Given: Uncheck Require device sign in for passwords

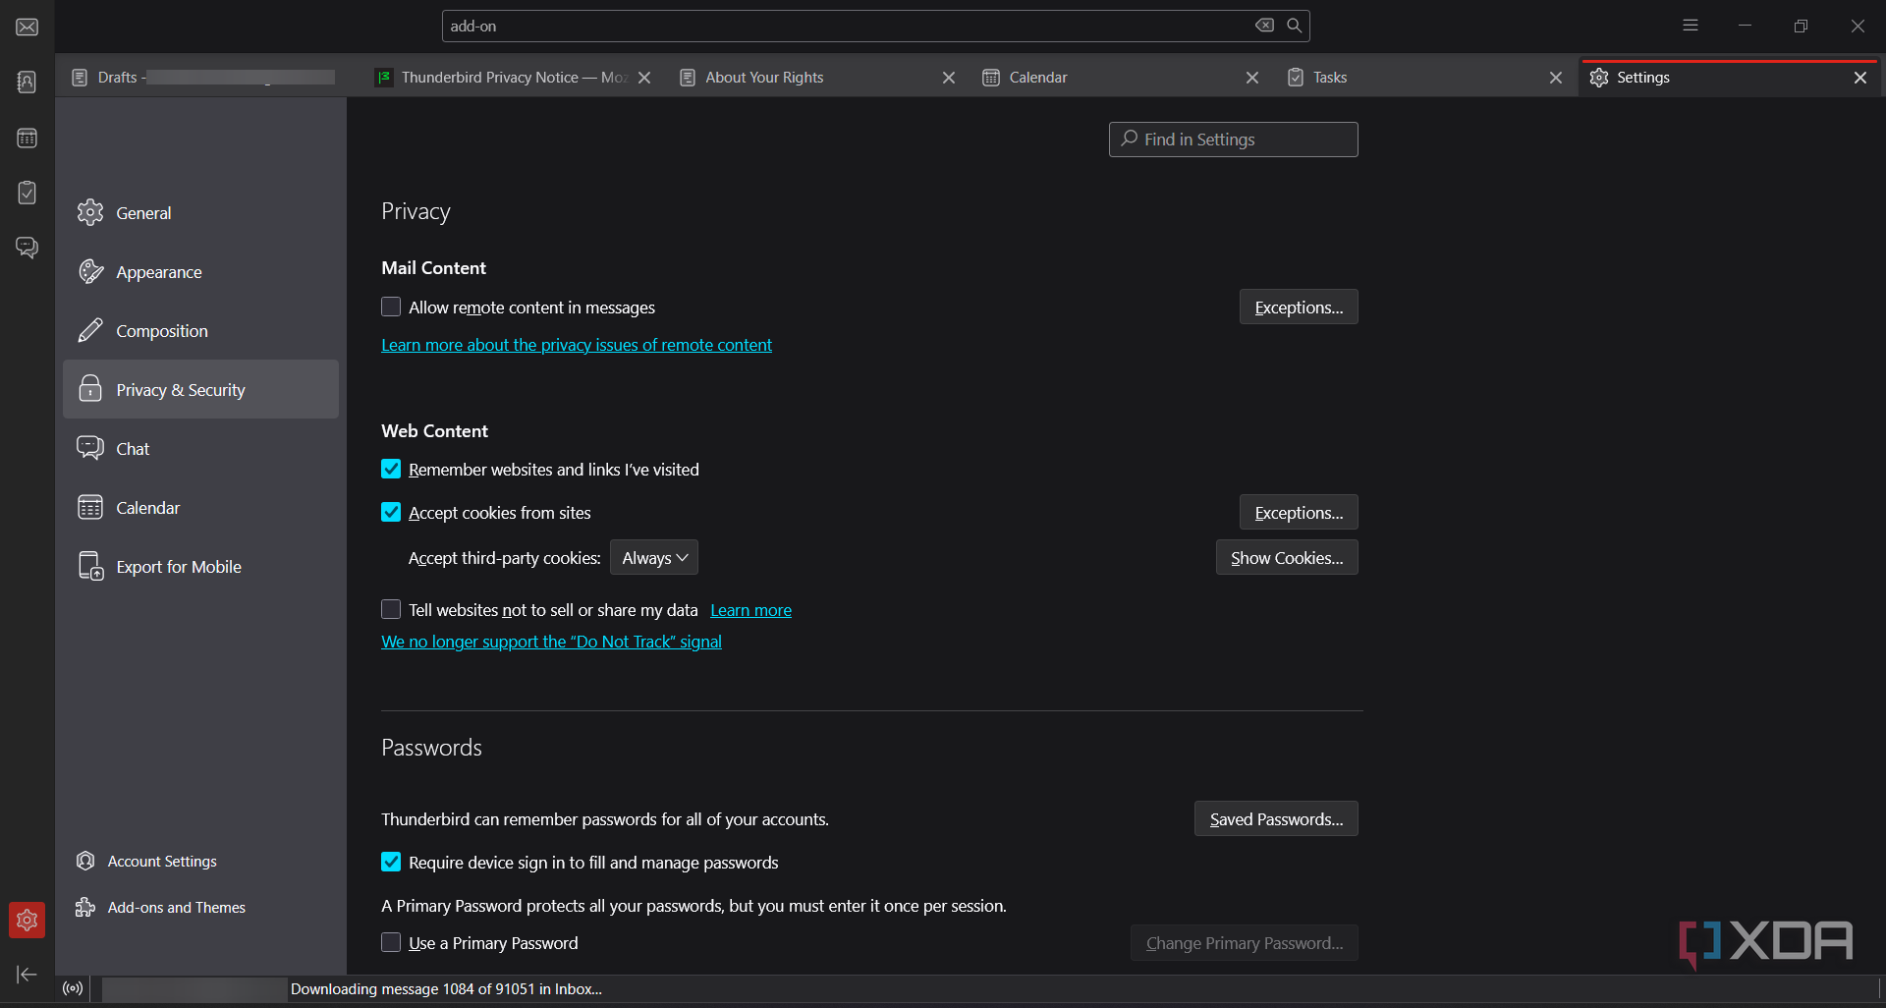Looking at the screenshot, I should point(391,862).
